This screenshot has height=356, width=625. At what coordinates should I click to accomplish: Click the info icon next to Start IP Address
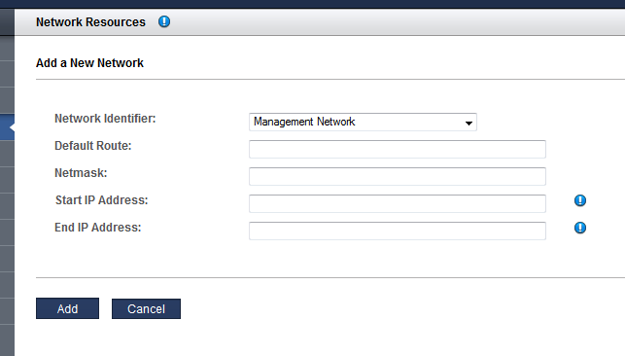[x=580, y=200]
